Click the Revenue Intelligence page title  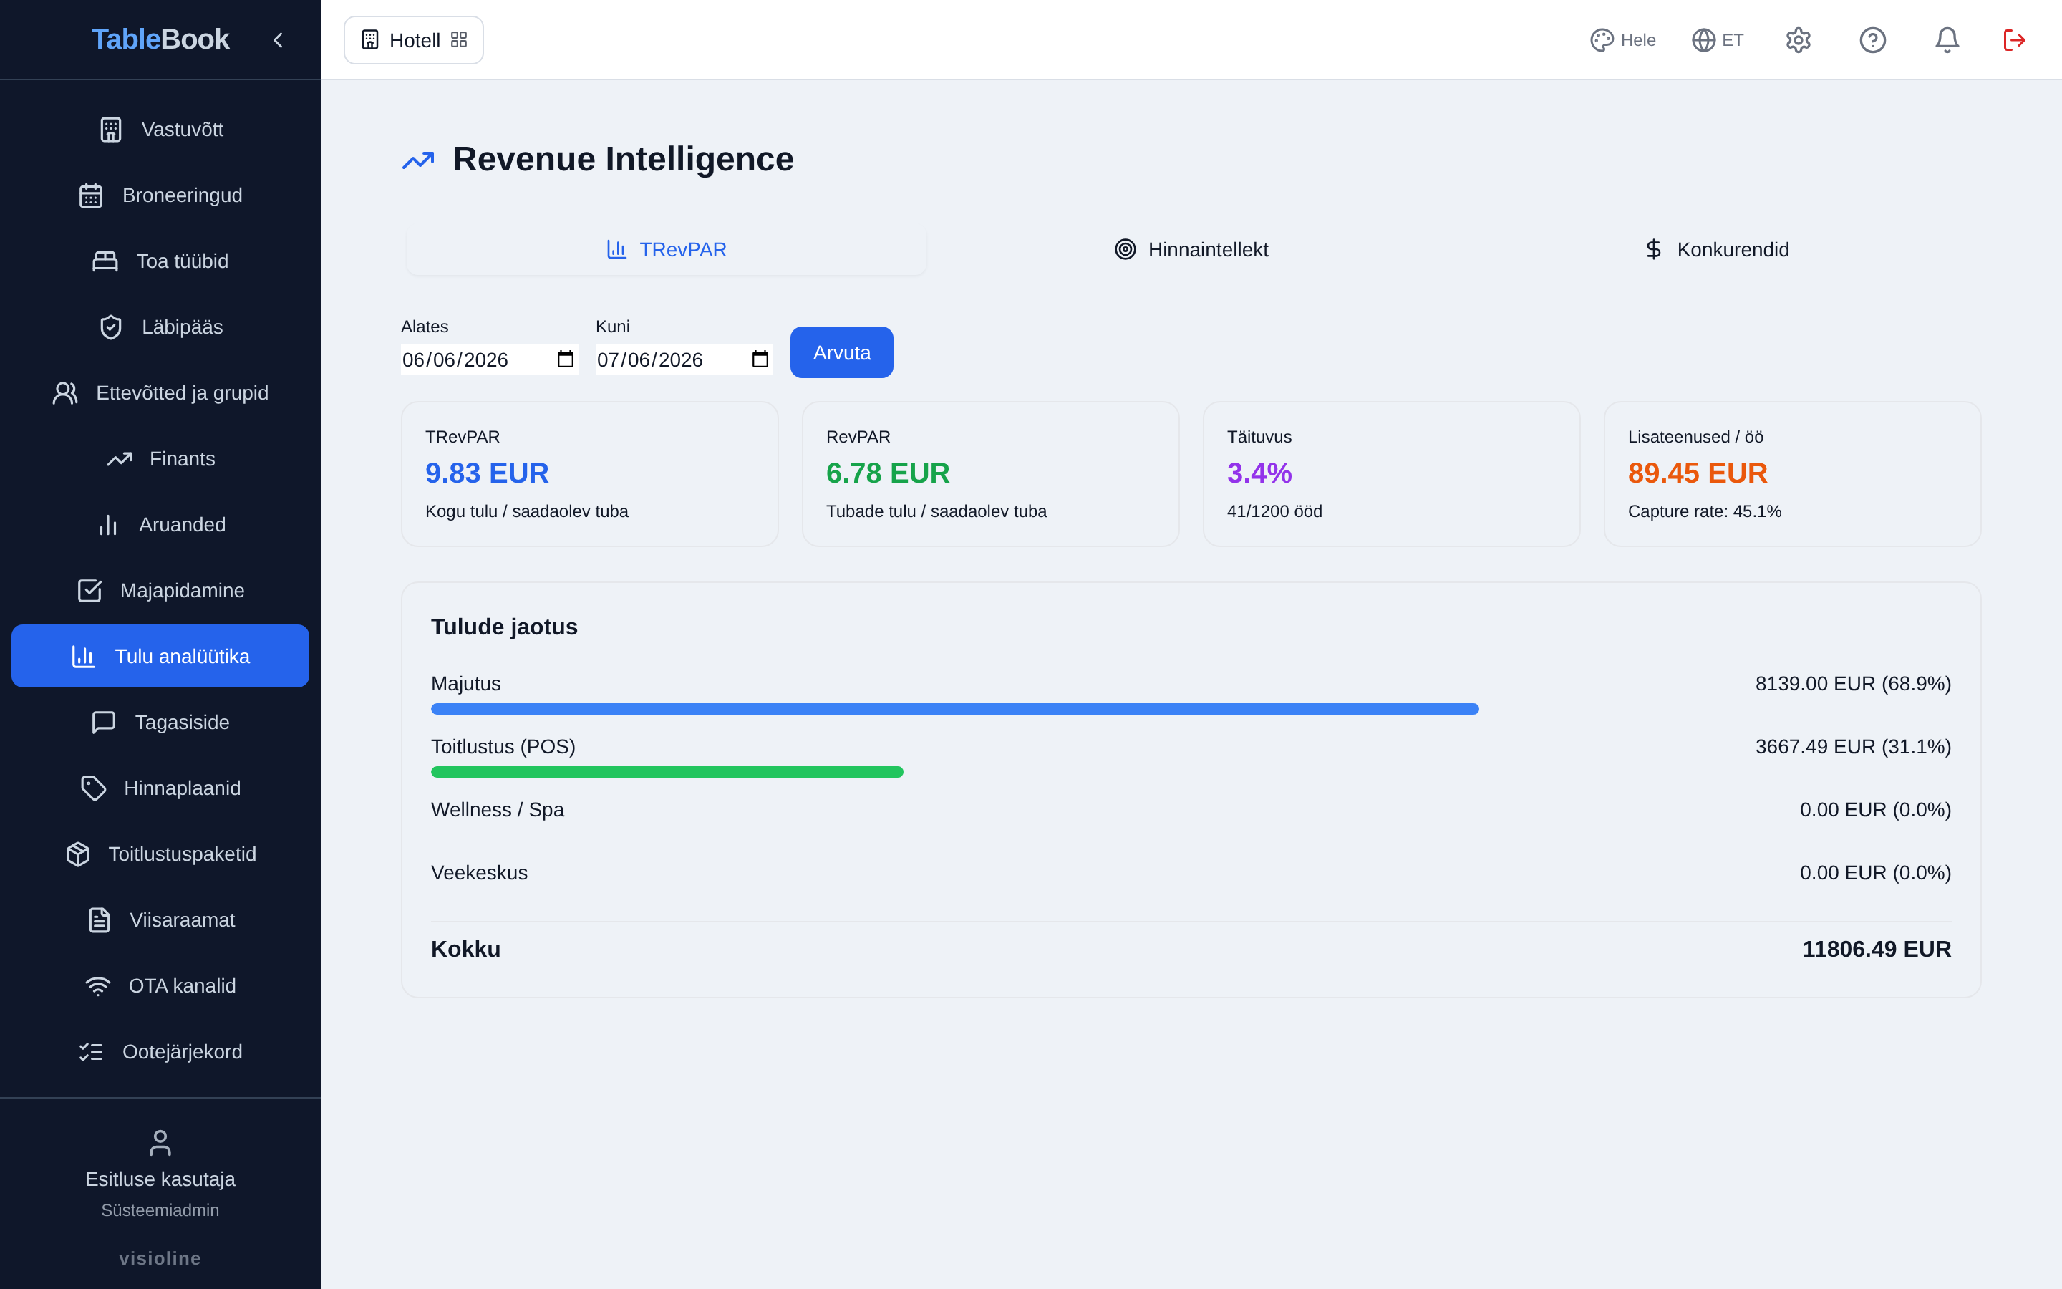pos(623,160)
